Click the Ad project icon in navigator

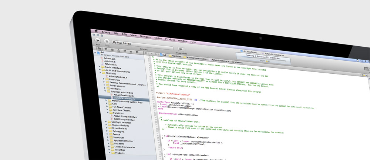coord(98,53)
